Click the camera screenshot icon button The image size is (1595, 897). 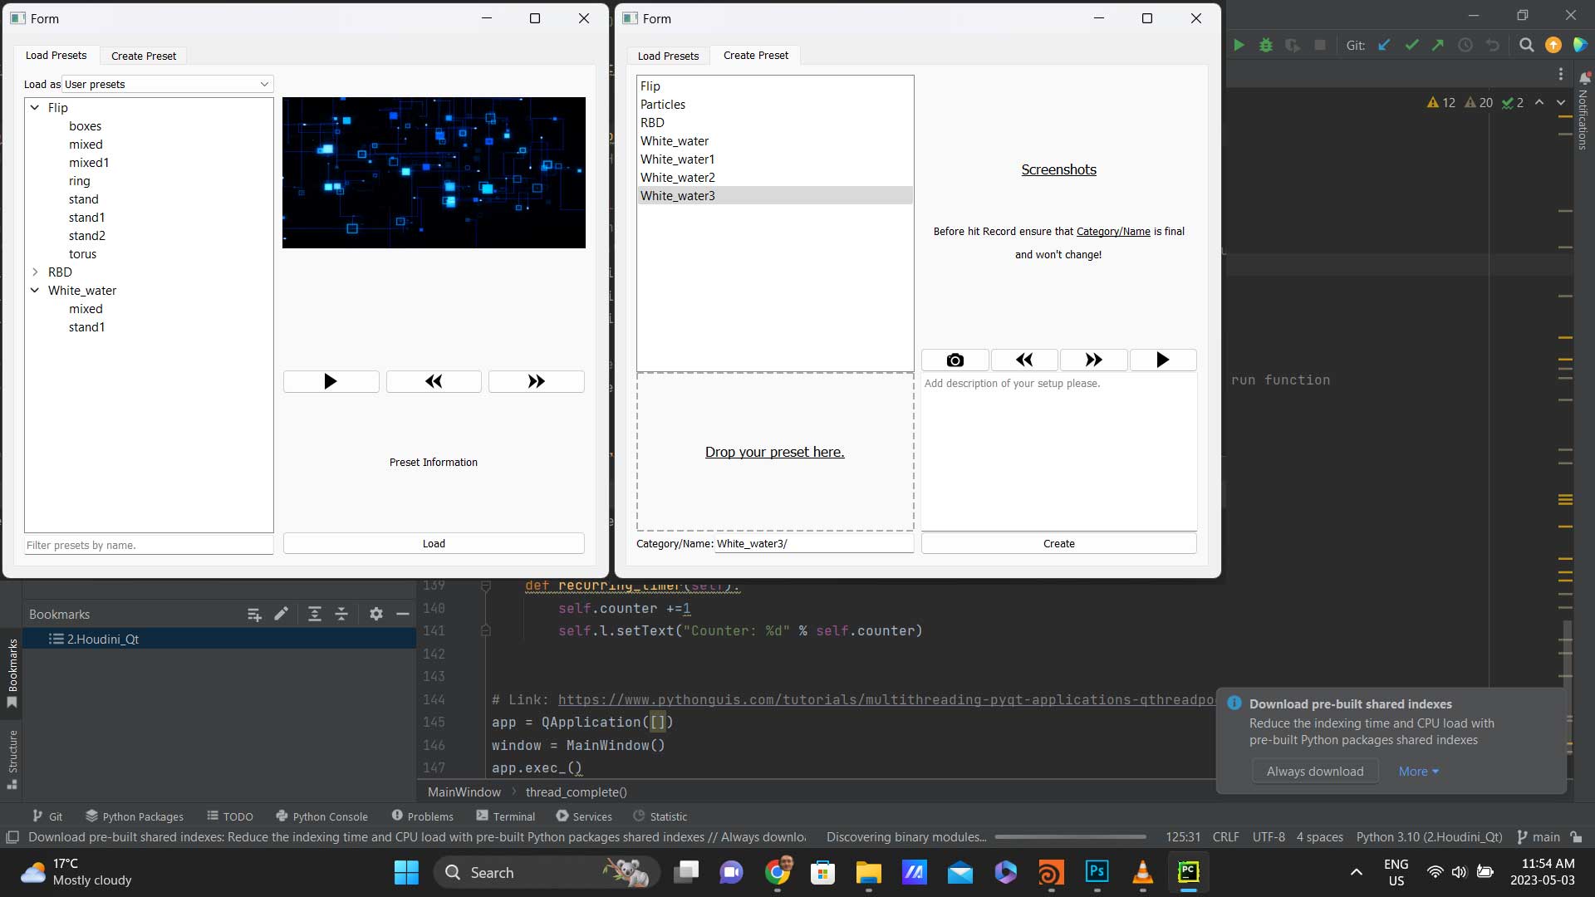point(955,360)
